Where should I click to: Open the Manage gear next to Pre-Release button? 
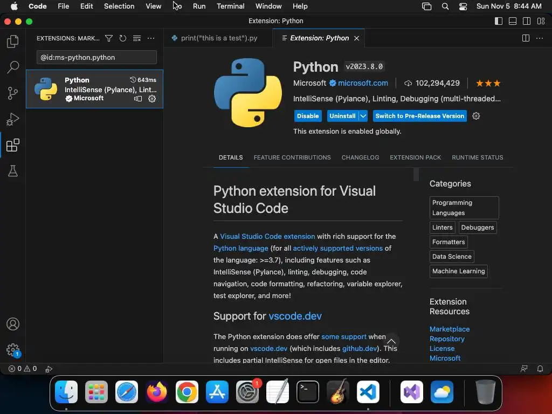[x=476, y=116]
